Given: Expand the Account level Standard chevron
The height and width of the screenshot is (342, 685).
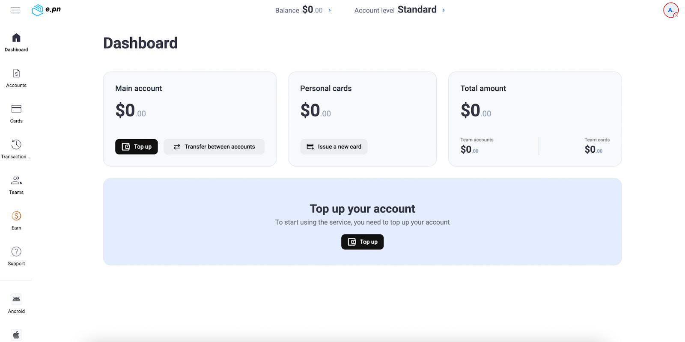Looking at the screenshot, I should pyautogui.click(x=444, y=10).
